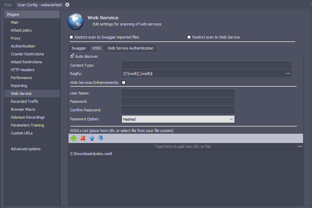
Task: Open the Main page in Pages list
Action: 32,22
